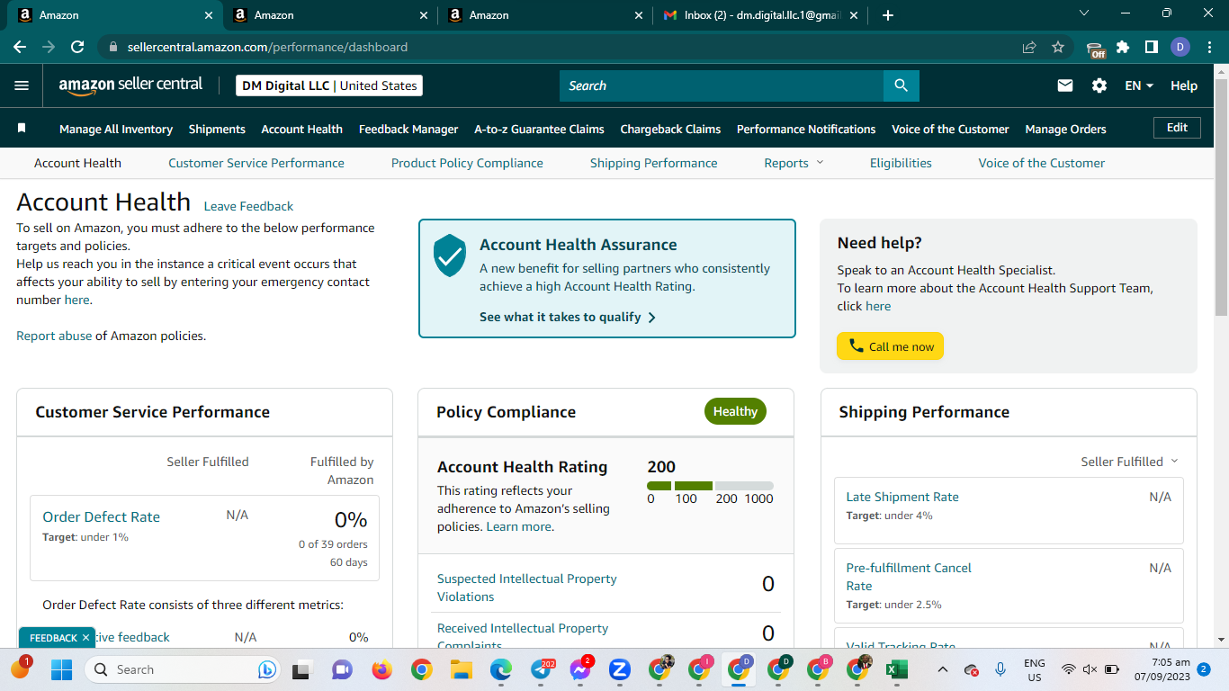The height and width of the screenshot is (691, 1229).
Task: Bookmark this tab with the star
Action: 1058,47
